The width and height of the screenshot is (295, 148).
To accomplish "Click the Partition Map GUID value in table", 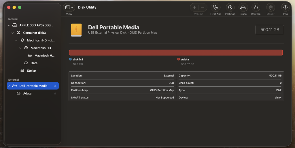I will (x=162, y=90).
